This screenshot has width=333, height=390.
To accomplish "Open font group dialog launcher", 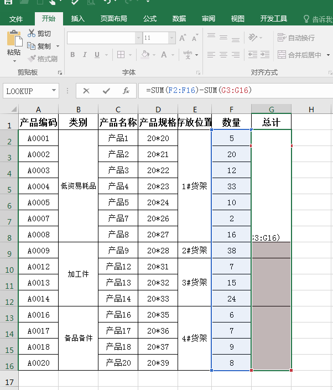I will 198,72.
